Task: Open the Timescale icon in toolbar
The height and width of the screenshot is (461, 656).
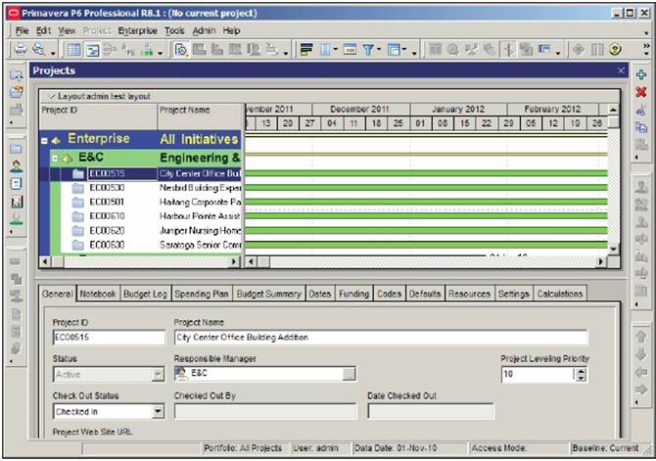Action: click(350, 50)
